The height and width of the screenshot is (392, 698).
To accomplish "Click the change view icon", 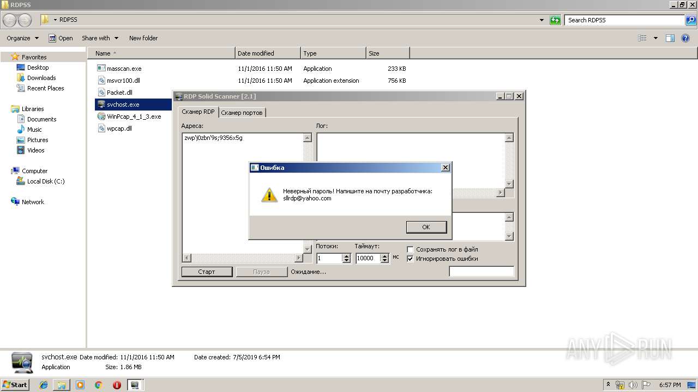I will (x=642, y=38).
